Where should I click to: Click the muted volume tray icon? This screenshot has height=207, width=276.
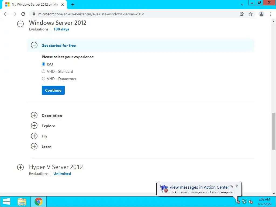point(251,202)
